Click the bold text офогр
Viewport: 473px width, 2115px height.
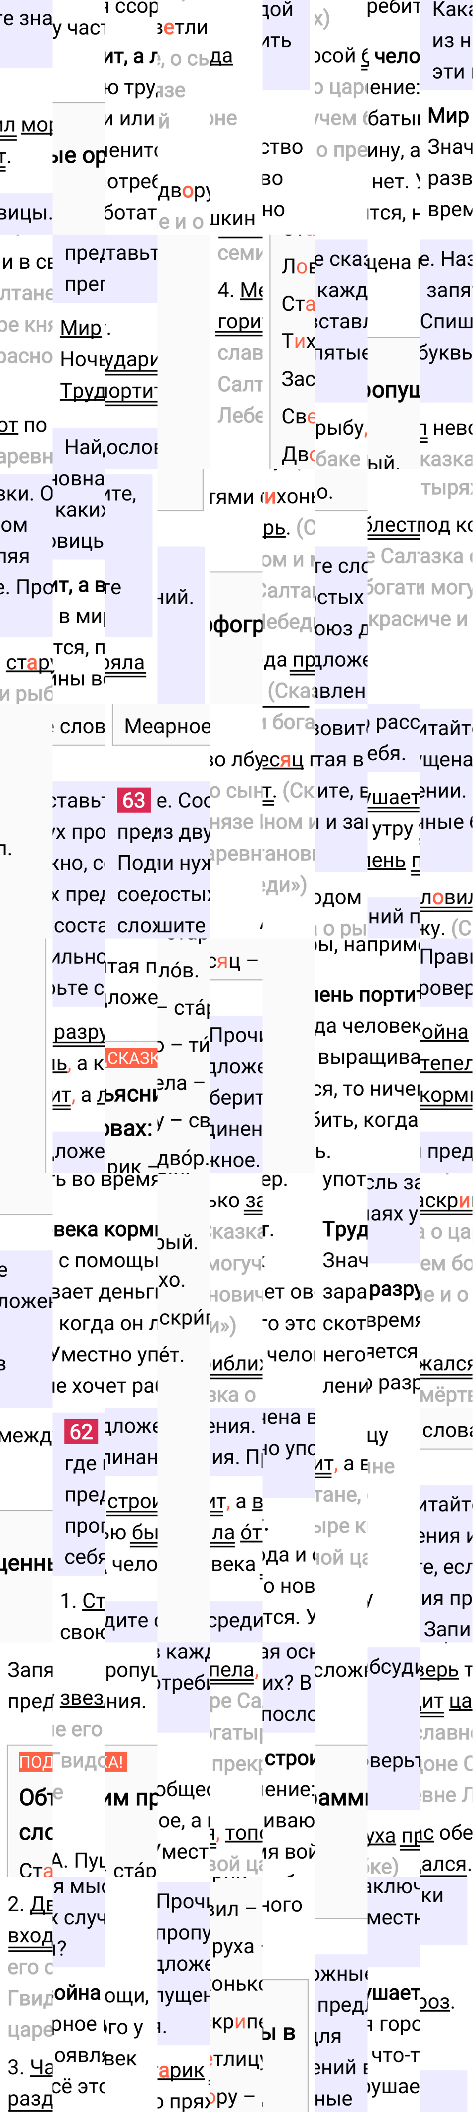(236, 625)
